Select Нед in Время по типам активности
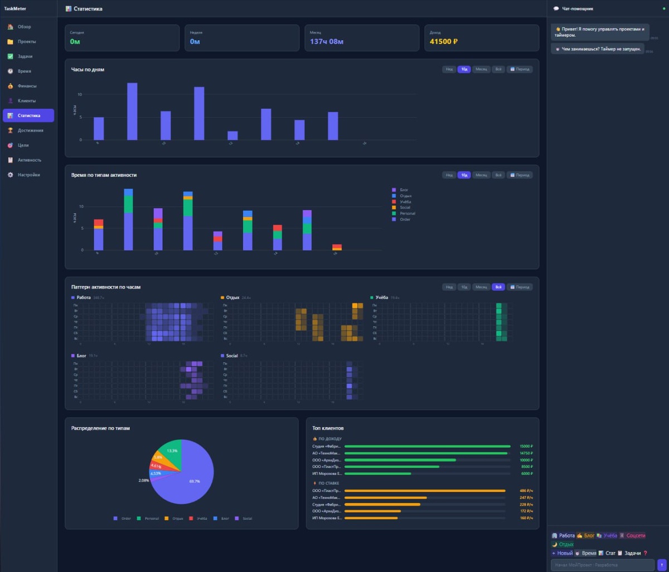The width and height of the screenshot is (669, 572). (x=449, y=175)
